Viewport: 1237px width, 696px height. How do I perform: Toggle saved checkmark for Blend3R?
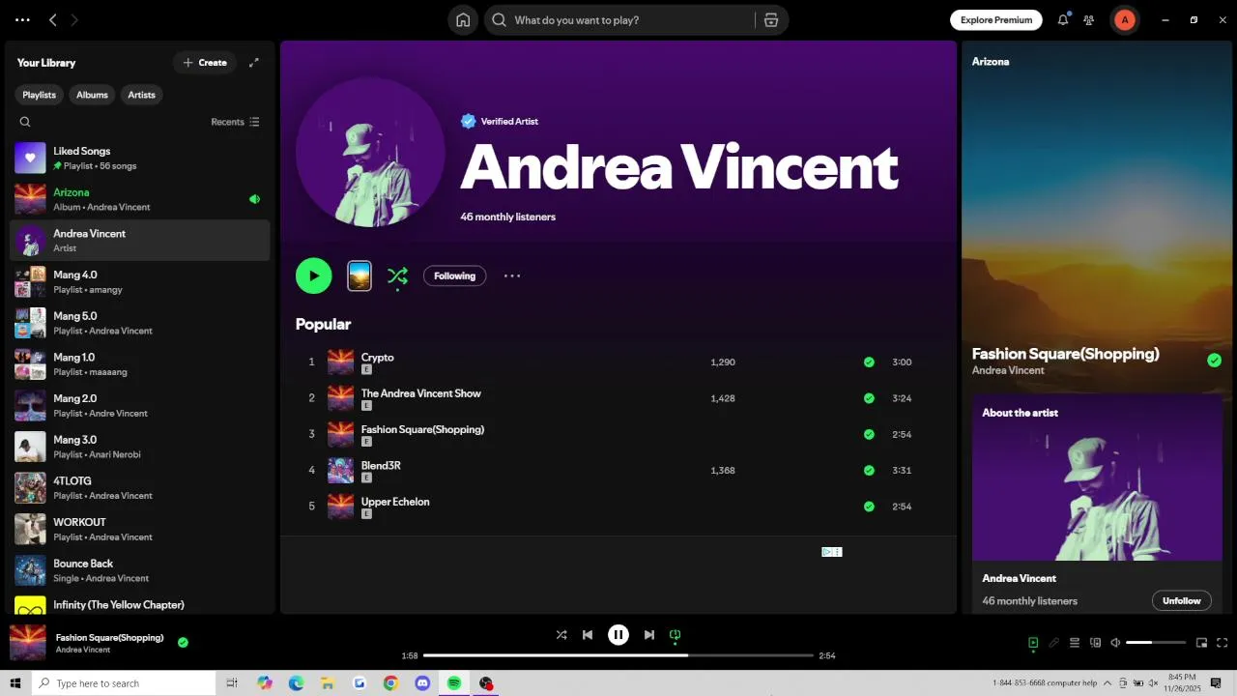tap(869, 471)
